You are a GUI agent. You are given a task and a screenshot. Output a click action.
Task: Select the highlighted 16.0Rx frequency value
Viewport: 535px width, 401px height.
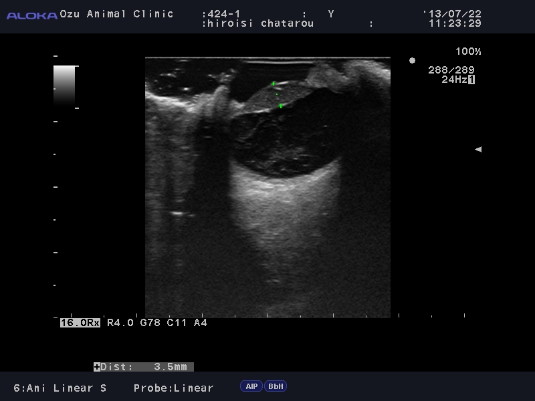tap(80, 323)
